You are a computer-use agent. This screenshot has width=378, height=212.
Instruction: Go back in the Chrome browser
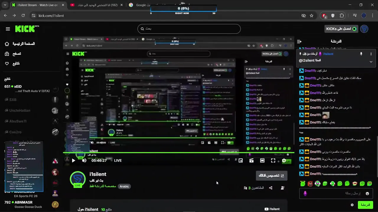5,16
